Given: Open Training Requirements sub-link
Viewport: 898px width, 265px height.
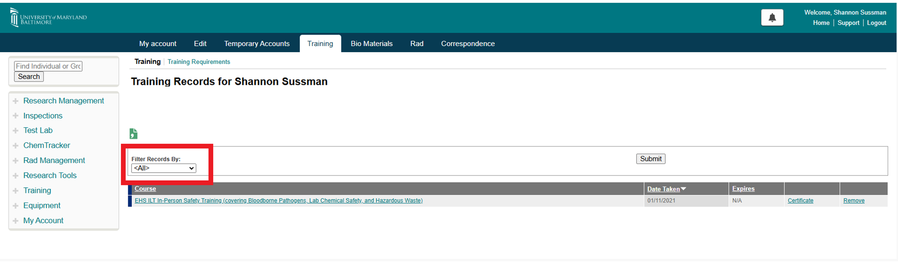Looking at the screenshot, I should (199, 62).
